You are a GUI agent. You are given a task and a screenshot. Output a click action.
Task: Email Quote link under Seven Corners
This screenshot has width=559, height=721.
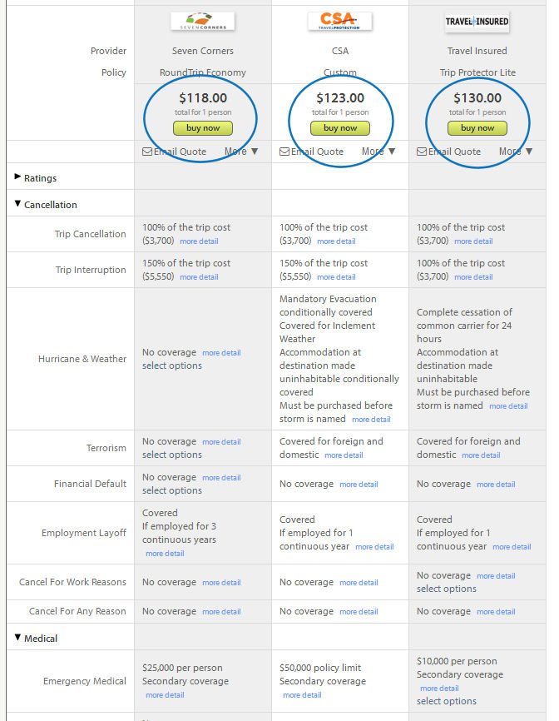click(x=180, y=152)
